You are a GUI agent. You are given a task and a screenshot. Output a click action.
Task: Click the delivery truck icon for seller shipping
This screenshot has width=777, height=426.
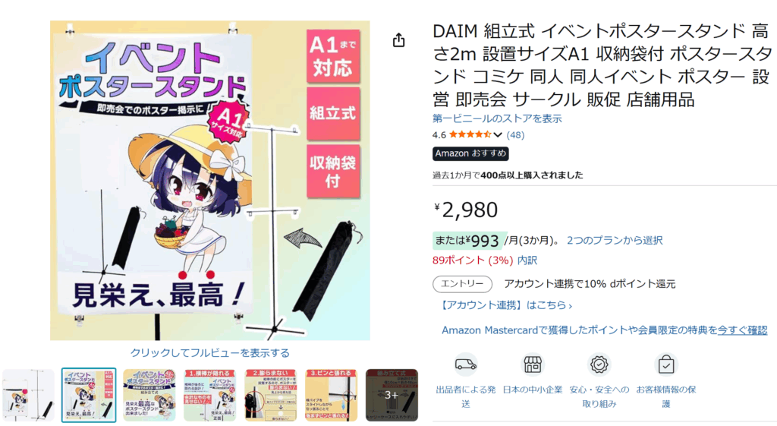coord(466,365)
